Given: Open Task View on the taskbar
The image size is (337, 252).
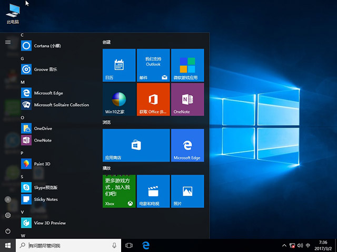Looking at the screenshot, I should click(129, 246).
